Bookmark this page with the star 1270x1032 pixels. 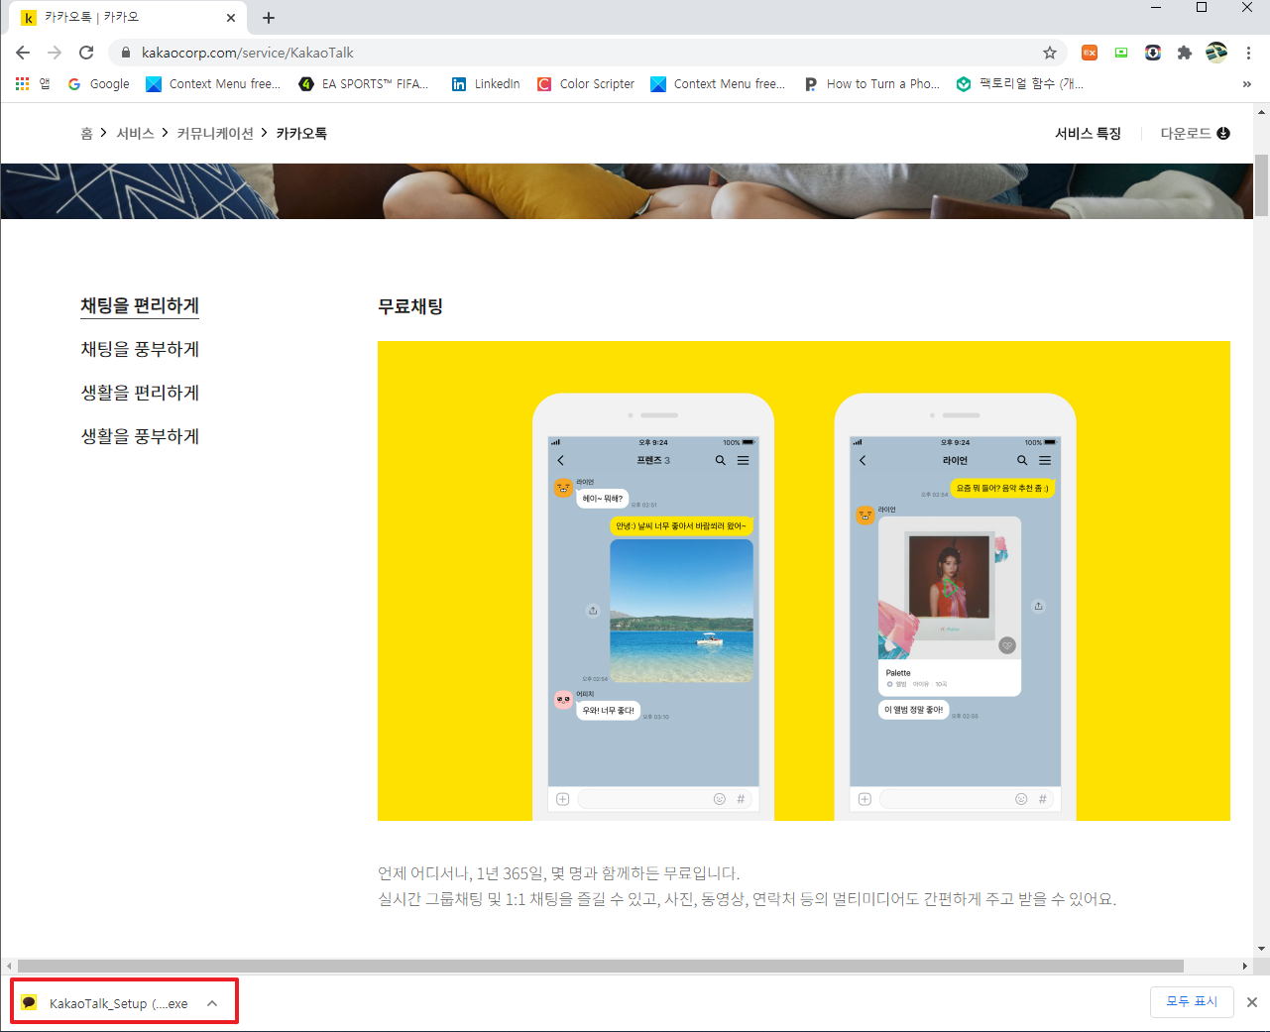(x=1050, y=53)
